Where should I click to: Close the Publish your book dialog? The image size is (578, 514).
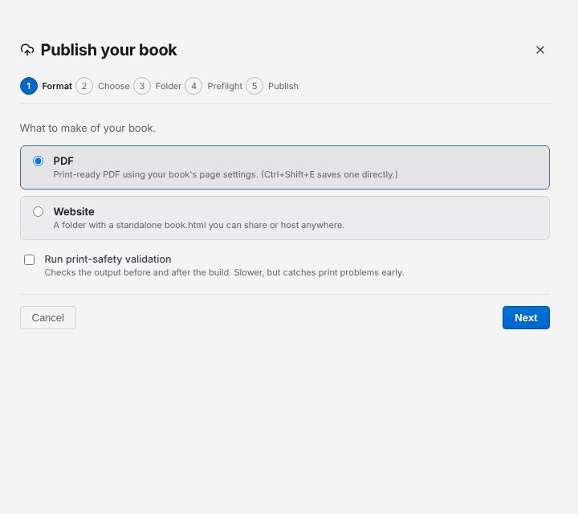pos(540,50)
